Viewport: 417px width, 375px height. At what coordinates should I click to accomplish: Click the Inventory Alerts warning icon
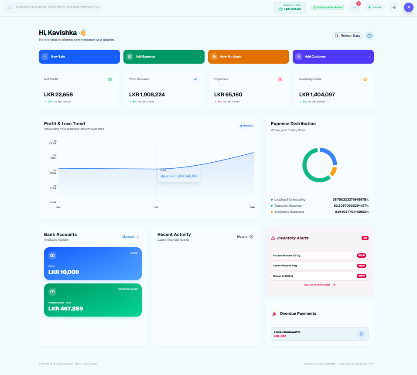(x=273, y=238)
